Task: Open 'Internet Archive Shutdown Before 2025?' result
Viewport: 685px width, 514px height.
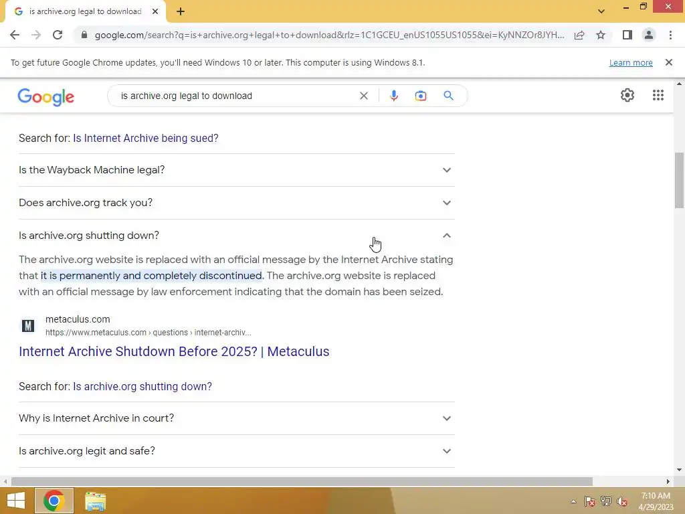Action: [x=174, y=351]
